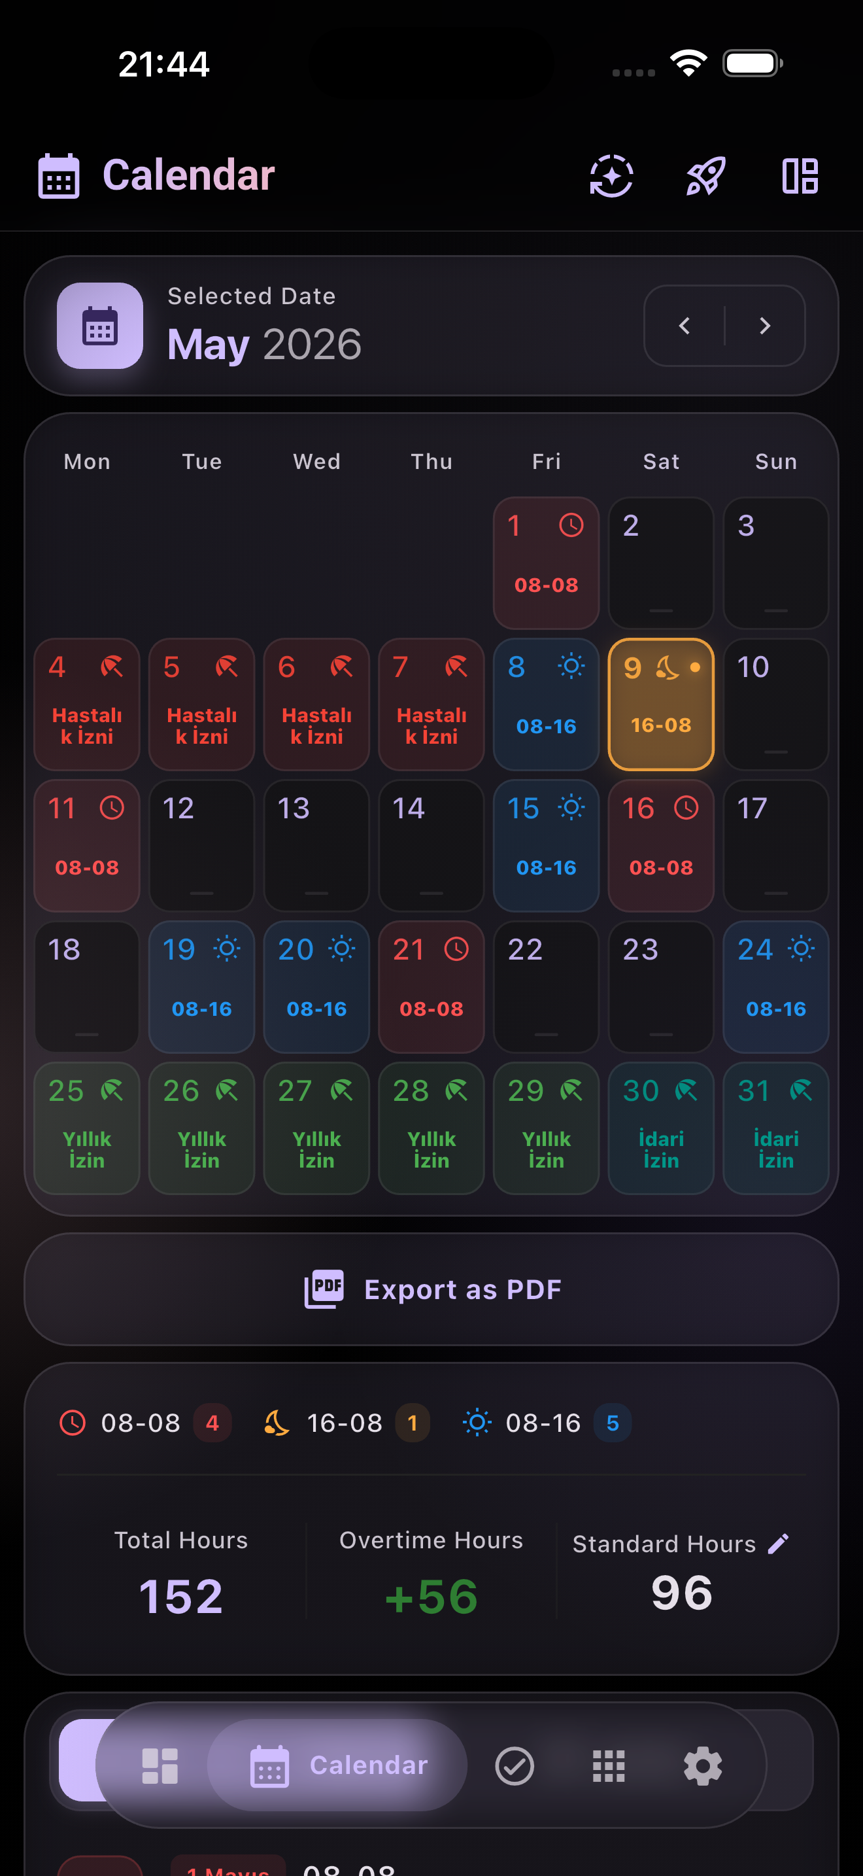Select the Calendar tab in bottom bar
The height and width of the screenshot is (1876, 863).
click(337, 1765)
